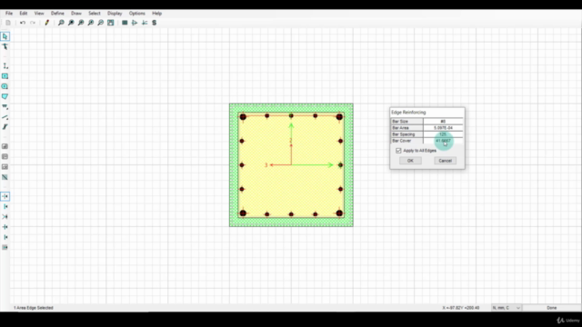Click the Bar Area value field

pyautogui.click(x=443, y=128)
